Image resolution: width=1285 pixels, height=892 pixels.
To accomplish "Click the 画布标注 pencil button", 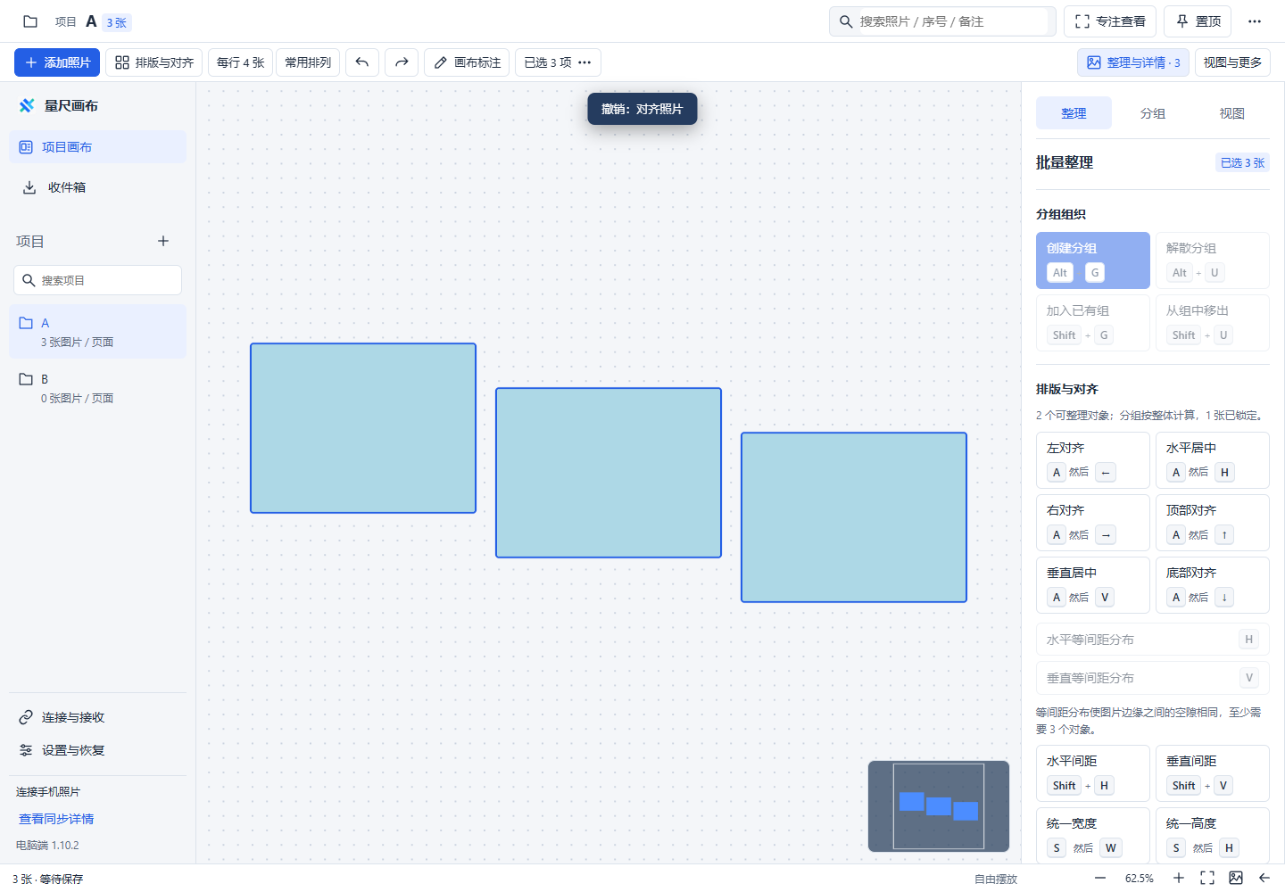I will (467, 62).
